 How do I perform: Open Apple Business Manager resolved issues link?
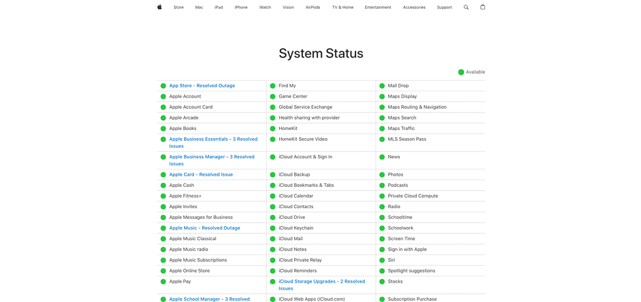click(x=212, y=160)
